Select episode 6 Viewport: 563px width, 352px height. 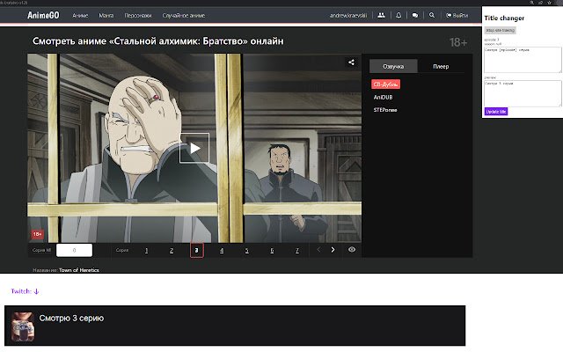[272, 250]
